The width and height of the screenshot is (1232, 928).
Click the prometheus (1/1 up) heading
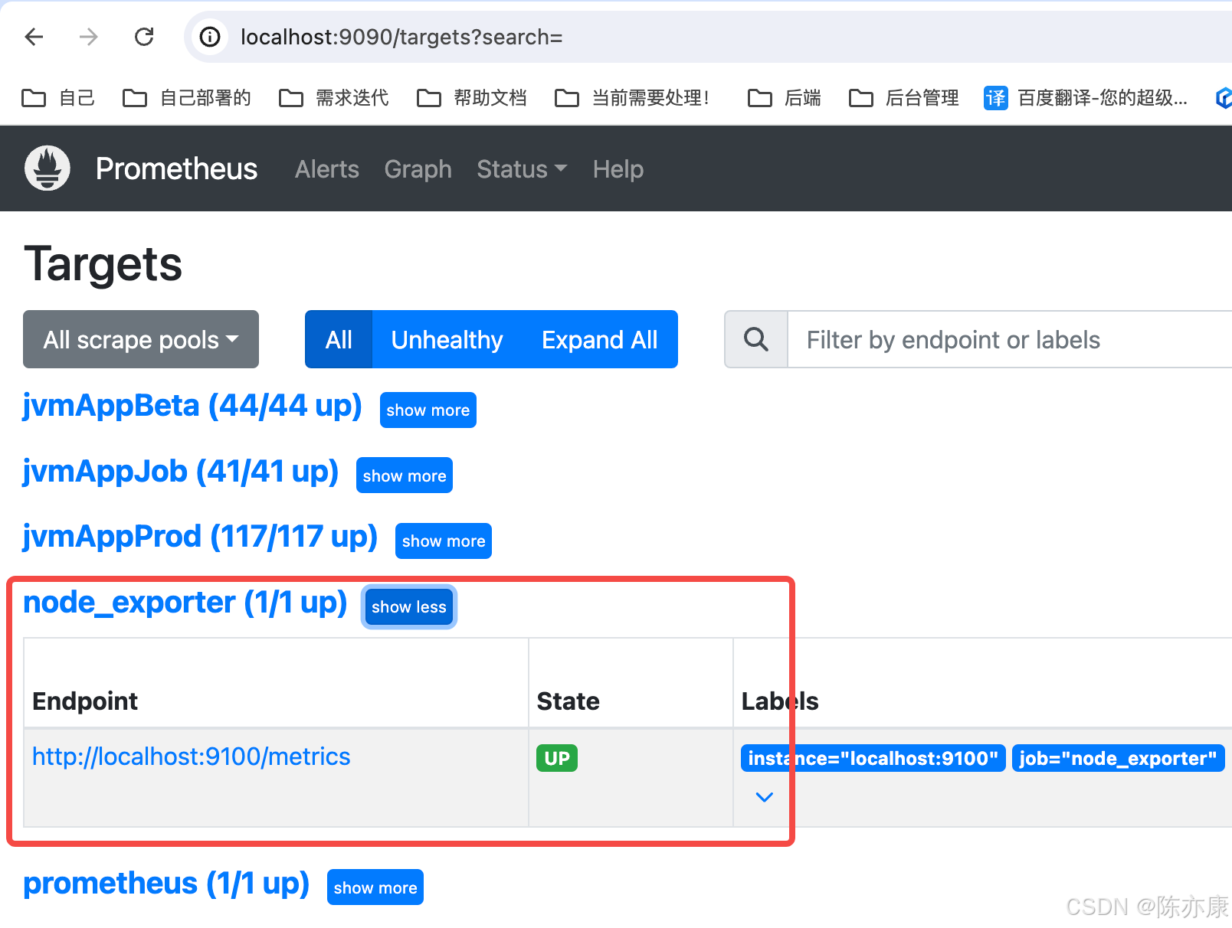click(166, 884)
